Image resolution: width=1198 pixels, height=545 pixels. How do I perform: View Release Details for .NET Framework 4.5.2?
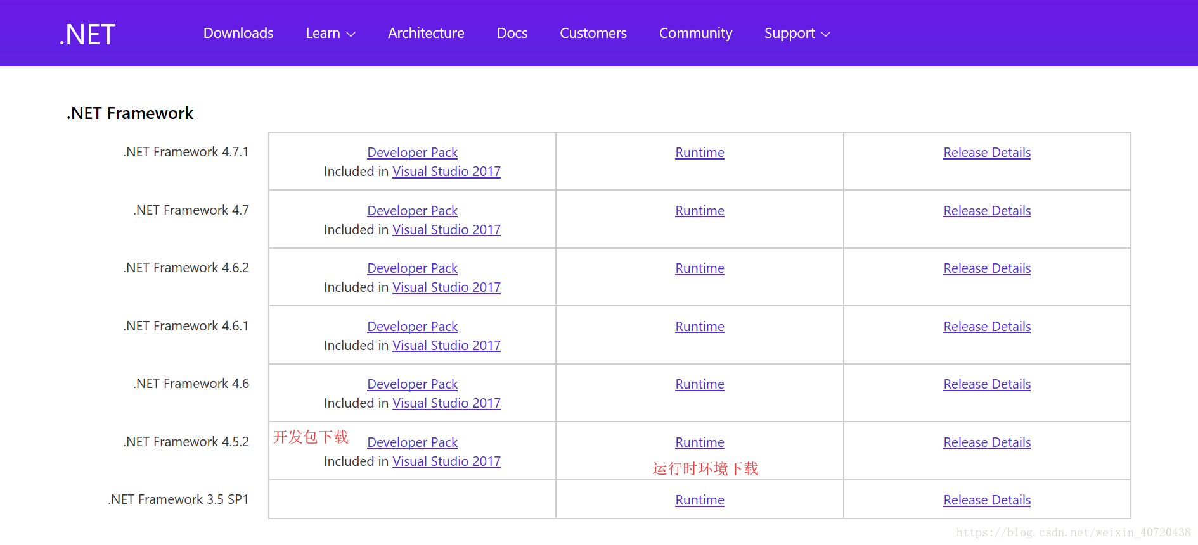[987, 442]
